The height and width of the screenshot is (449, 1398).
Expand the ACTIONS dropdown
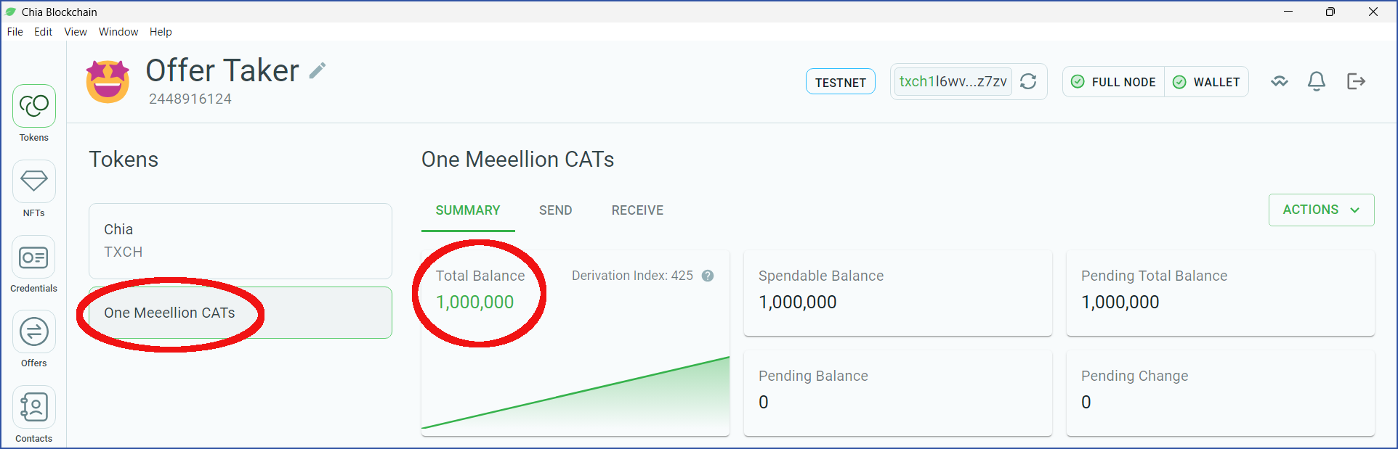click(x=1321, y=210)
